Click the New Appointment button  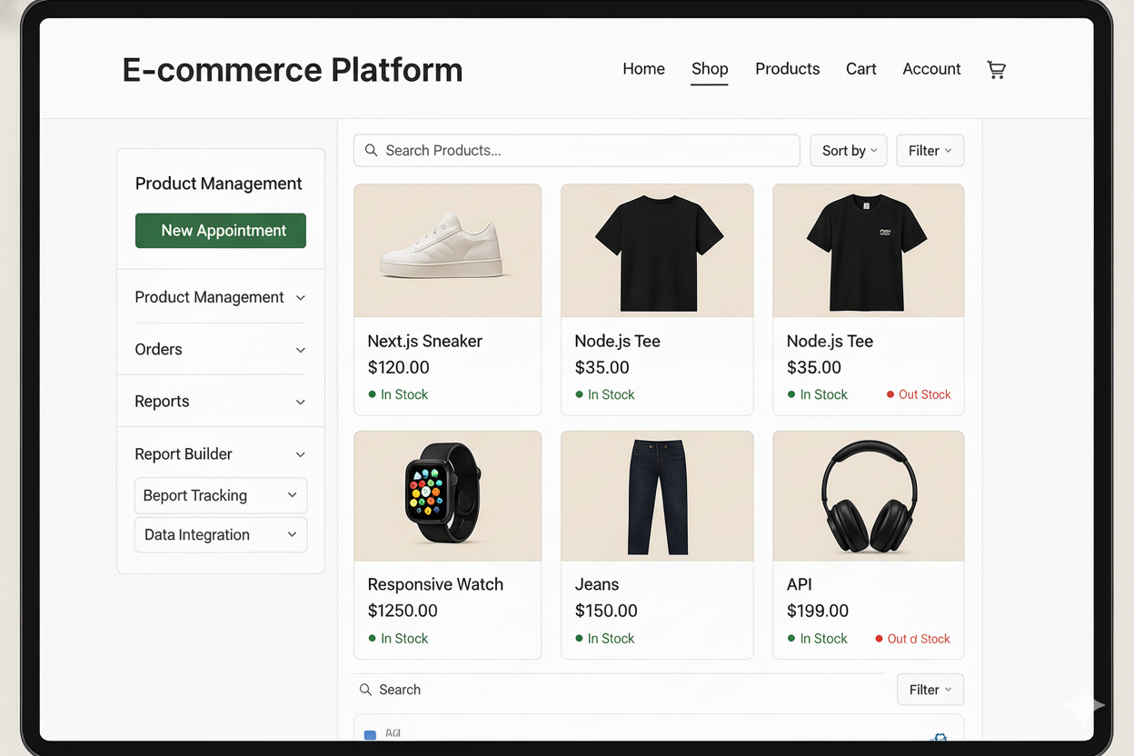pyautogui.click(x=220, y=231)
